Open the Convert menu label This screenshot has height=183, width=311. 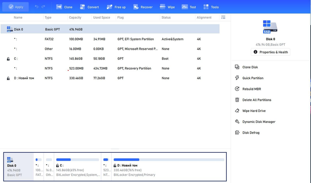[93, 7]
